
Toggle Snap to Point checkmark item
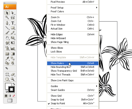pyautogui.click(x=73, y=103)
